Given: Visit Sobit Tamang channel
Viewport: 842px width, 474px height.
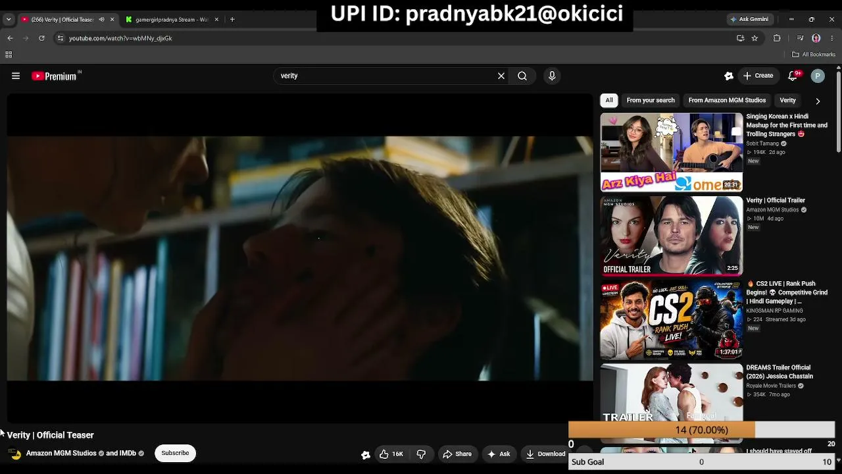Looking at the screenshot, I should coord(762,144).
